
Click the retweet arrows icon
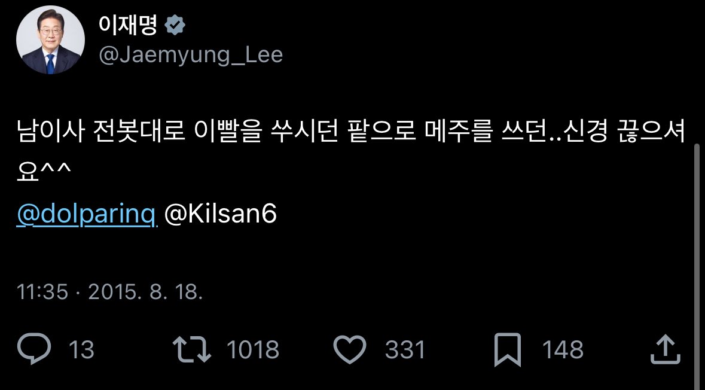pos(191,349)
